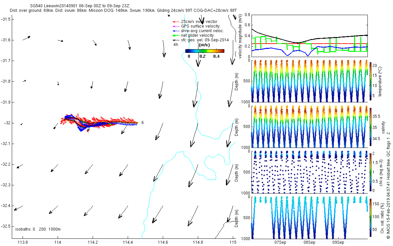
Task: Click the 'isobaths: 0 200 1000m' note
Action: point(38,229)
